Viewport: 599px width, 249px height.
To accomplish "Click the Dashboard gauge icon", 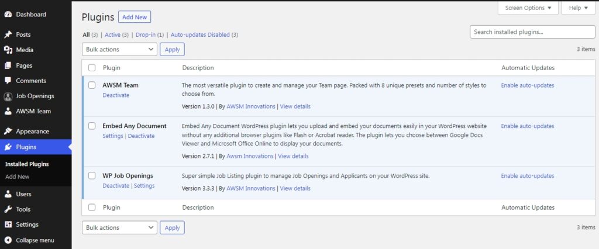I will click(8, 15).
